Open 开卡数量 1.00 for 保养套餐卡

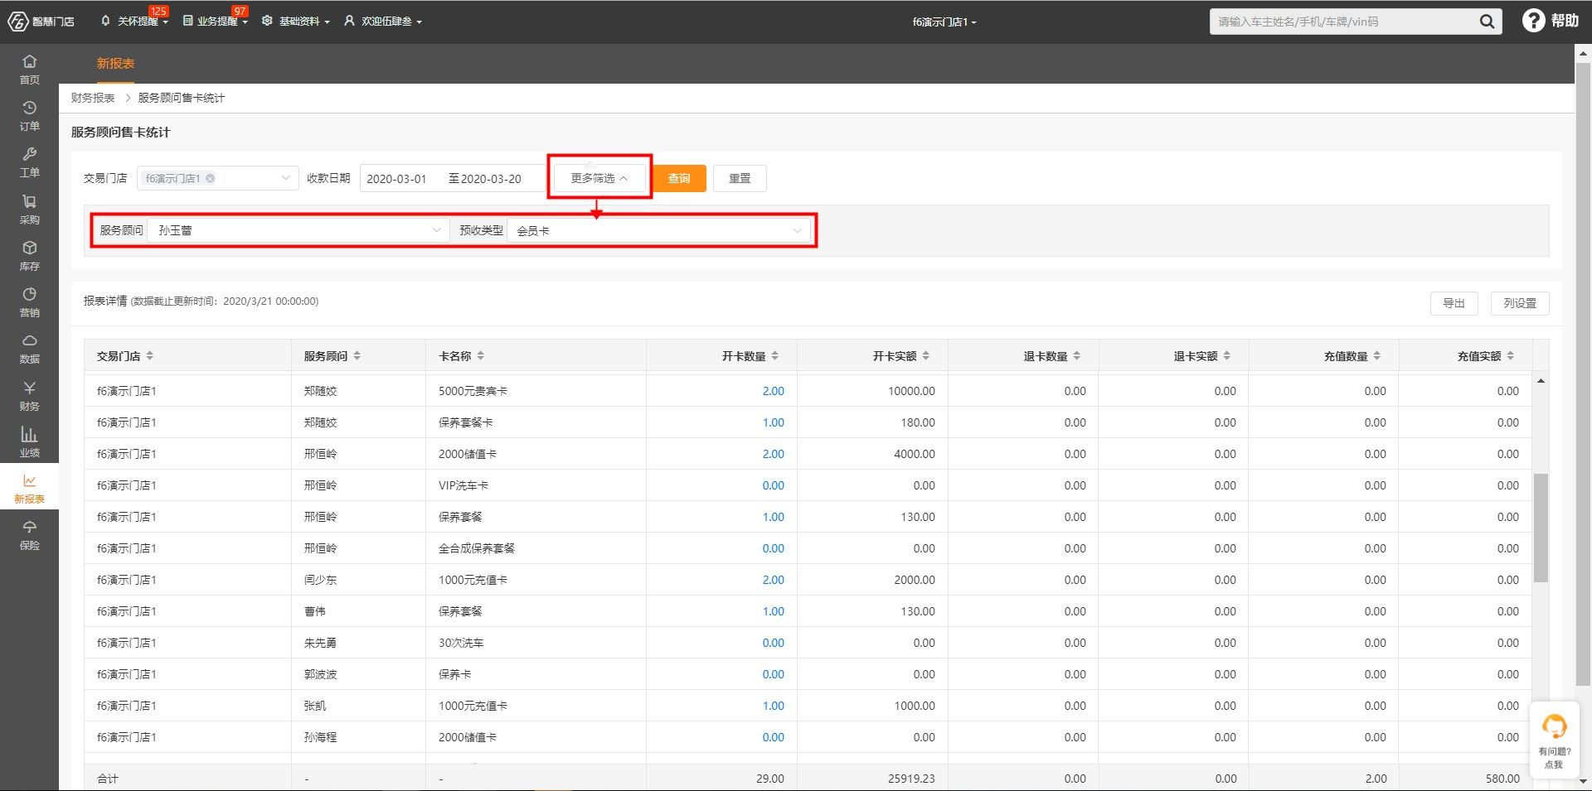(773, 422)
